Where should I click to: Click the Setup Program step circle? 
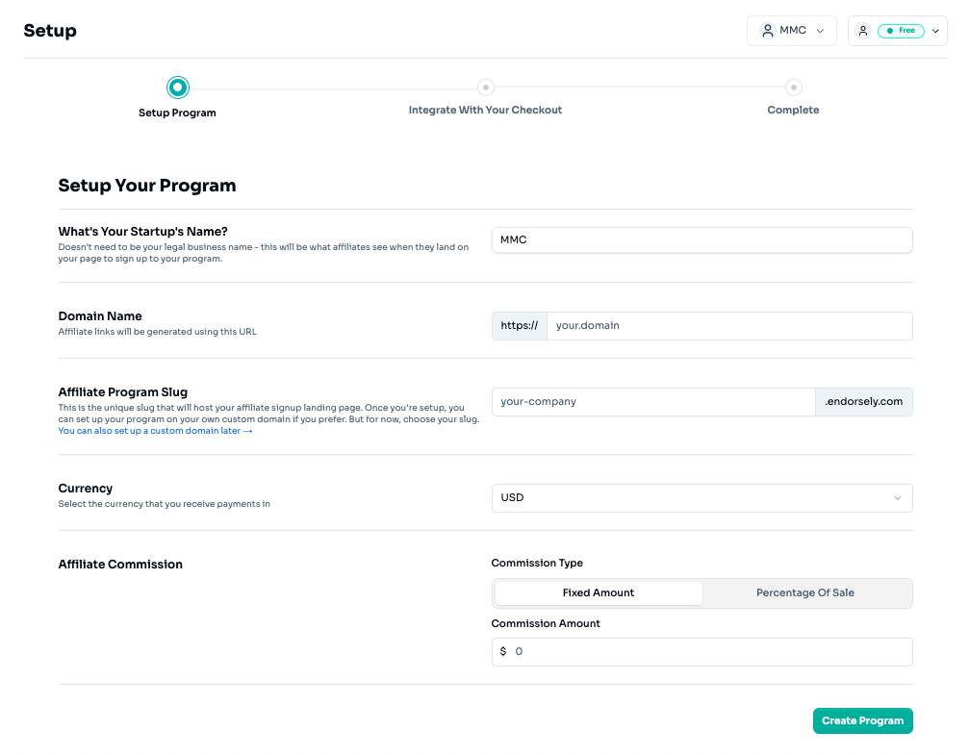[x=177, y=88]
